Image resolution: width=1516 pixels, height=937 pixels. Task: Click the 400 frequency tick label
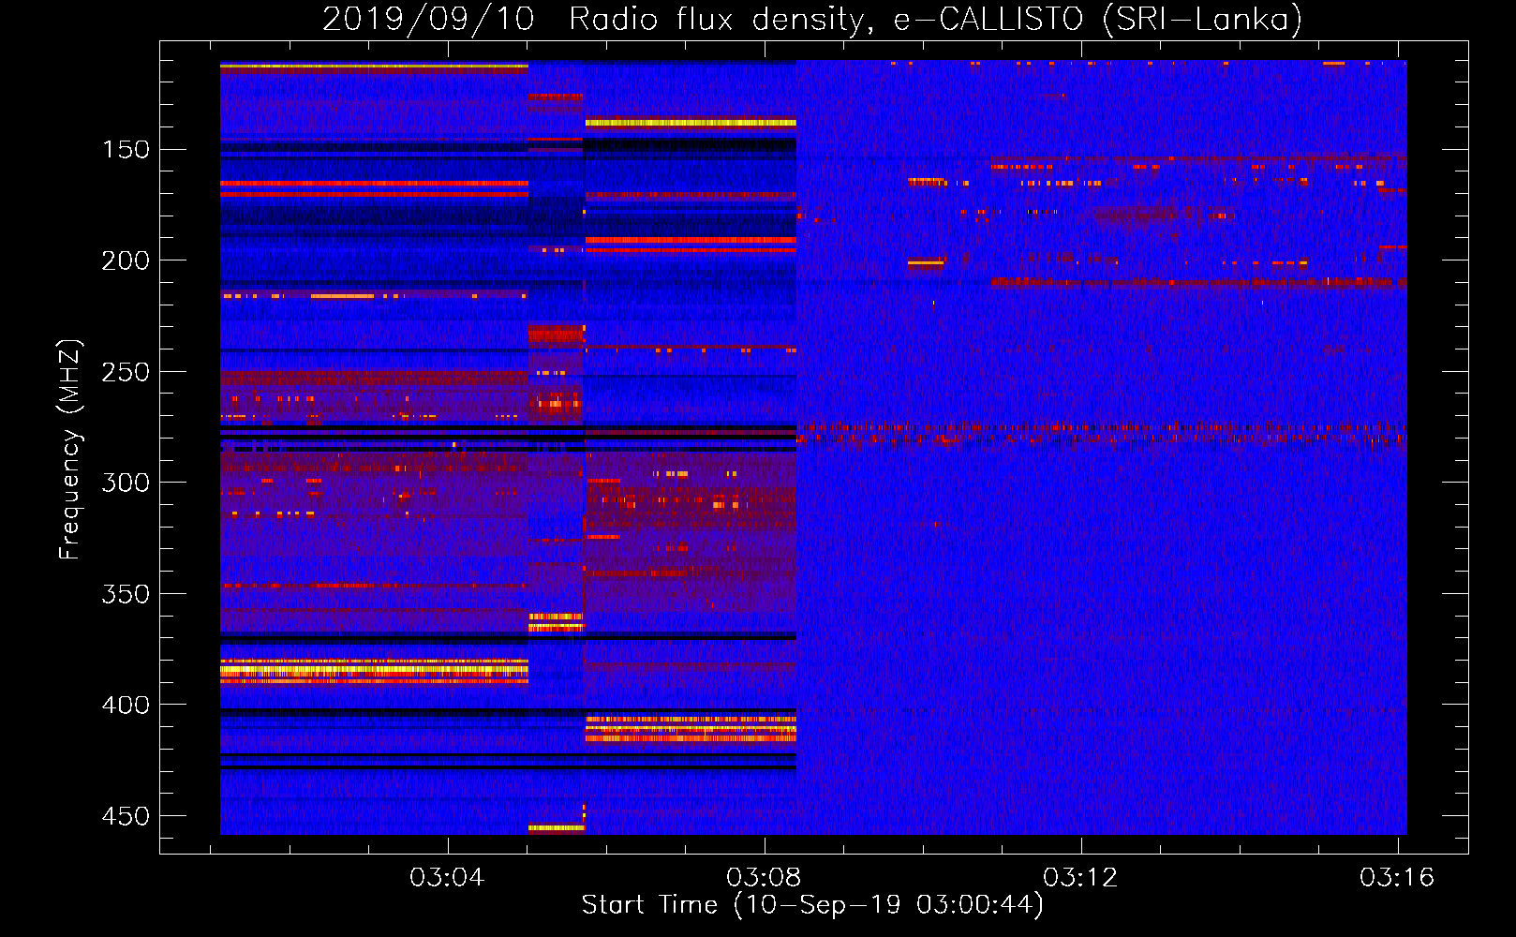pyautogui.click(x=126, y=705)
